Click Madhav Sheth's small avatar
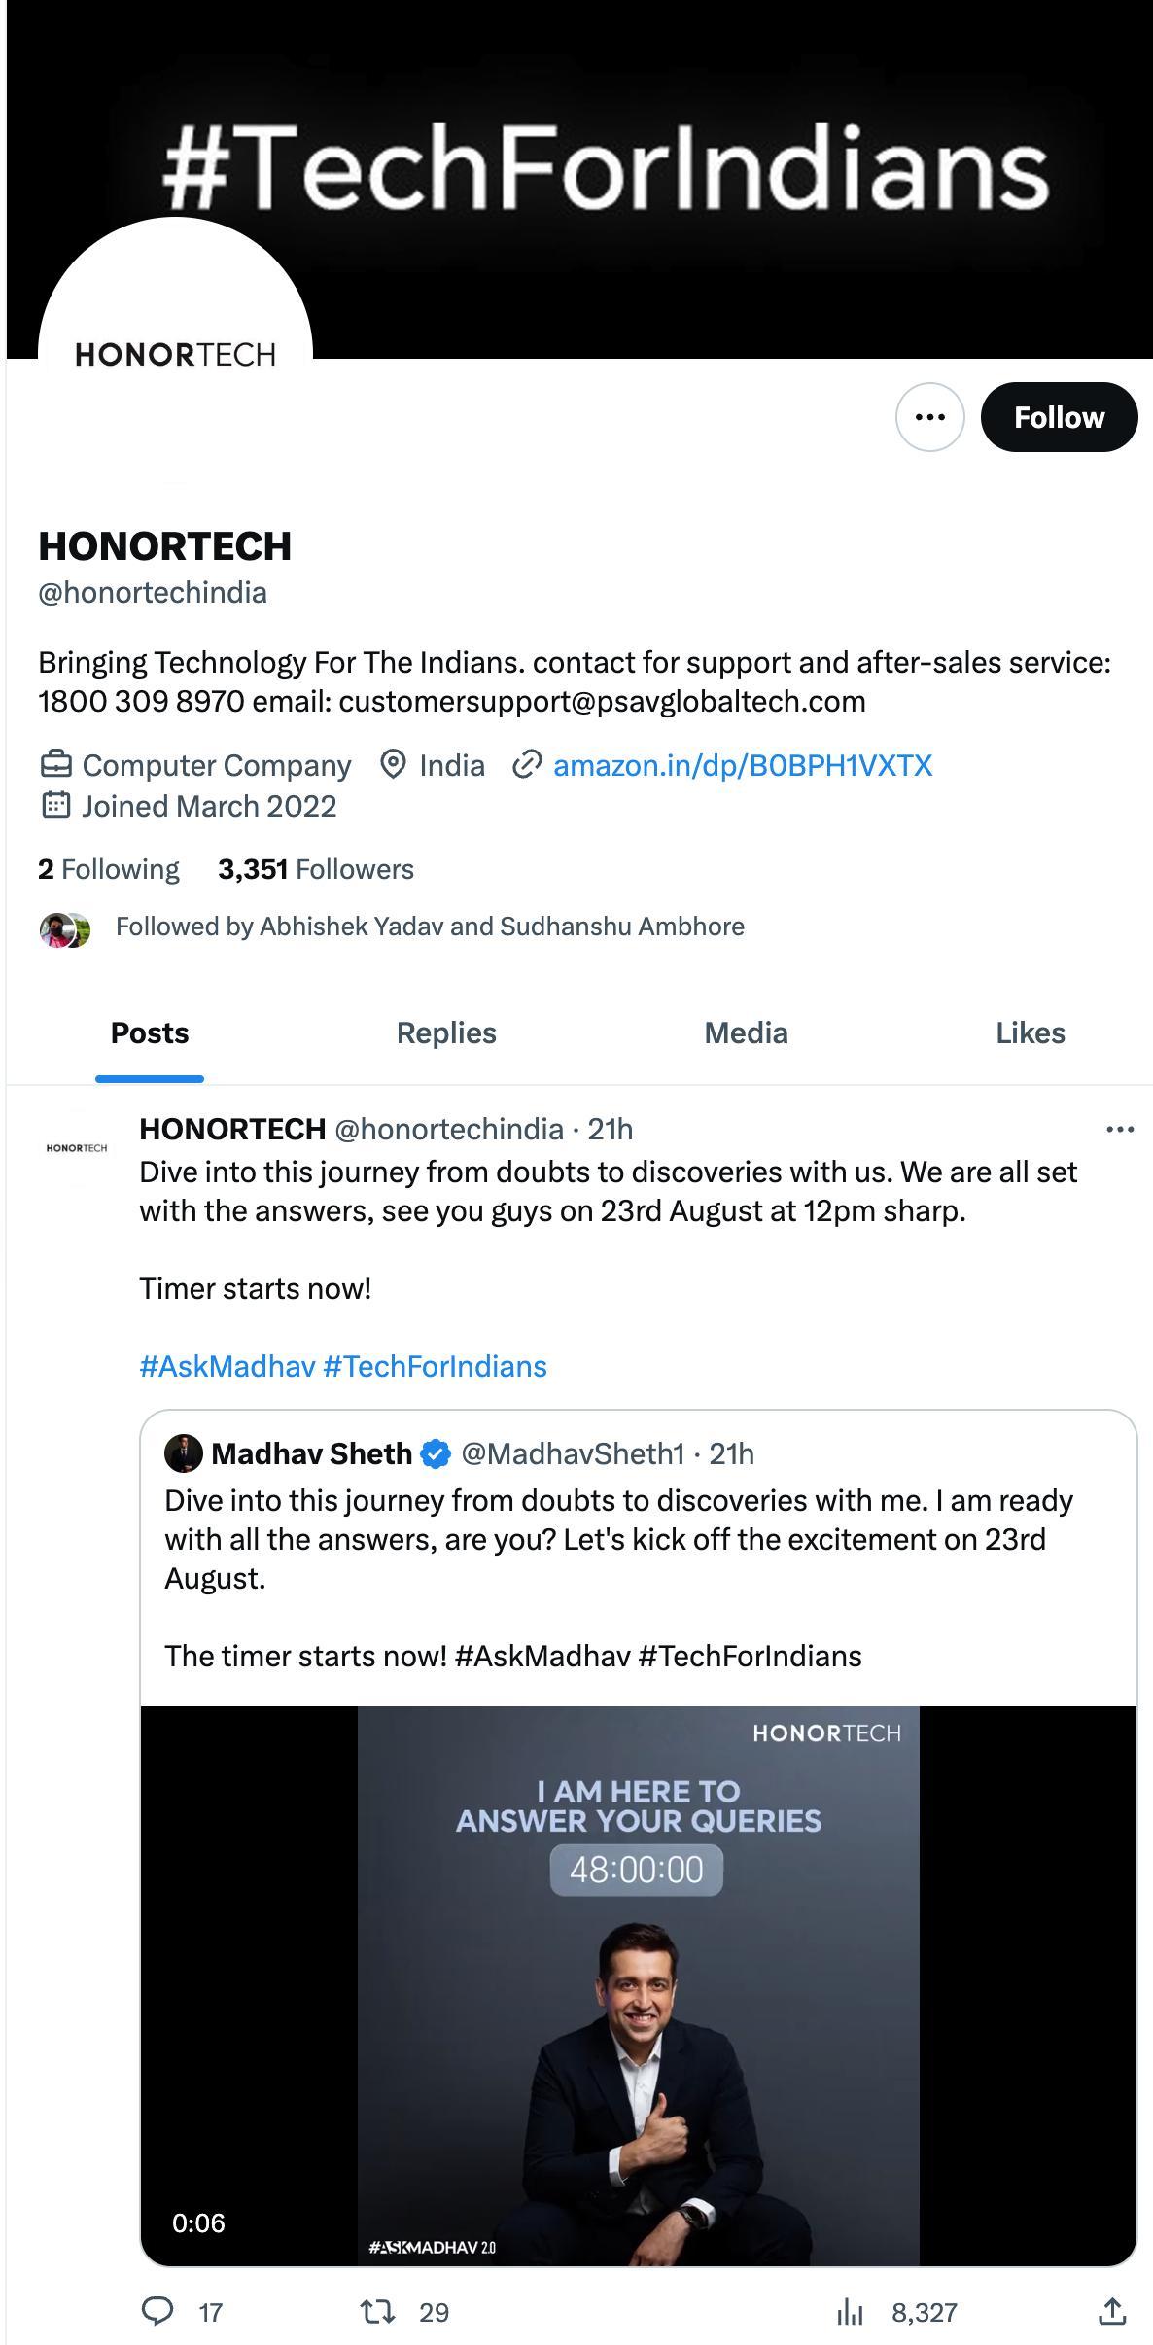Viewport: 1153px width, 2345px height. click(x=183, y=1453)
